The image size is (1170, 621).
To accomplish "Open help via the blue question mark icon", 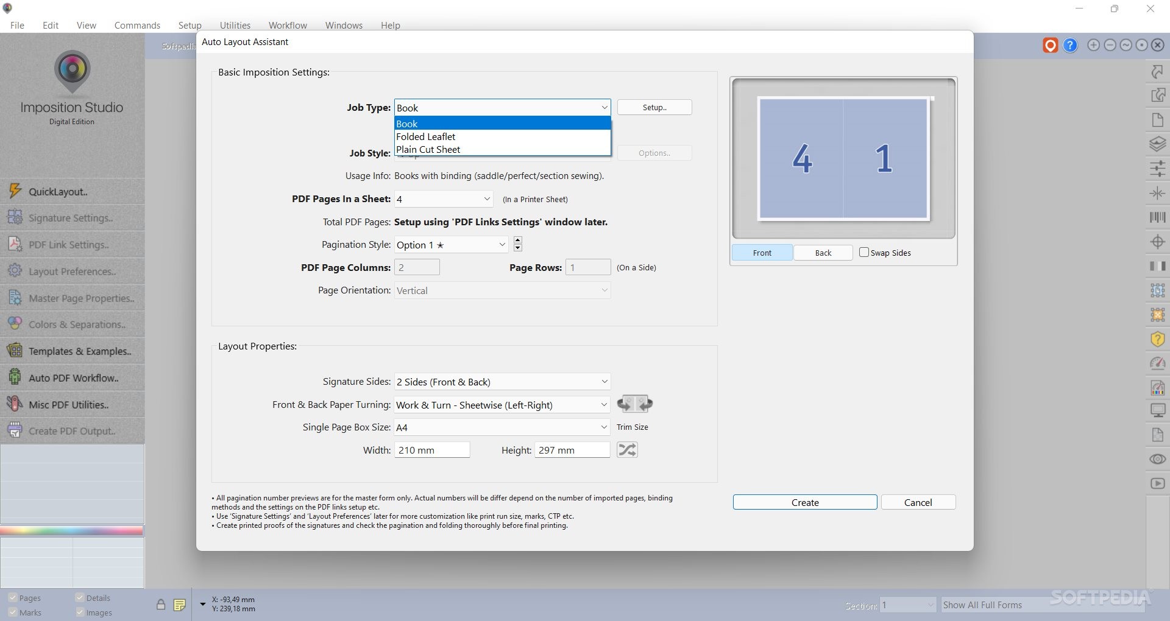I will 1070,45.
